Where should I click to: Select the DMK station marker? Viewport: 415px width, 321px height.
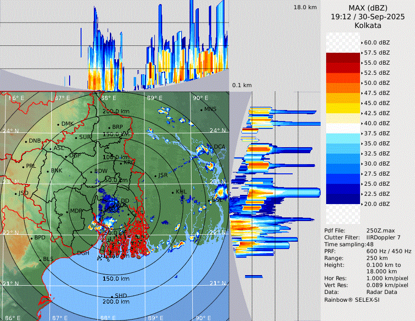coord(58,124)
